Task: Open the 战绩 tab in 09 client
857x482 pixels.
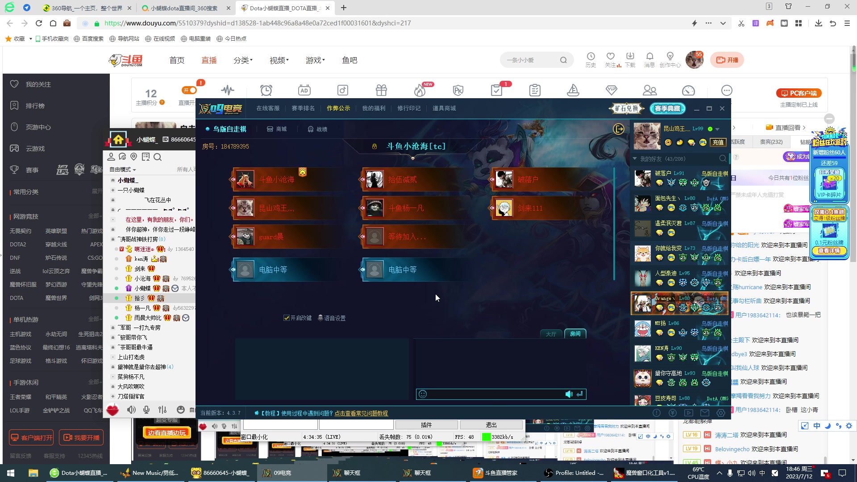Action: click(x=317, y=129)
